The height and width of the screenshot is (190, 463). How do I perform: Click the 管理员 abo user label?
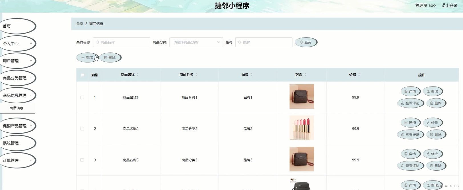pyautogui.click(x=425, y=5)
